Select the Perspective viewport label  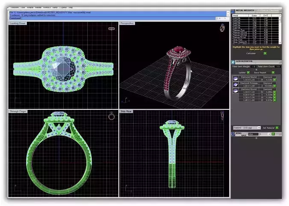click(127, 24)
